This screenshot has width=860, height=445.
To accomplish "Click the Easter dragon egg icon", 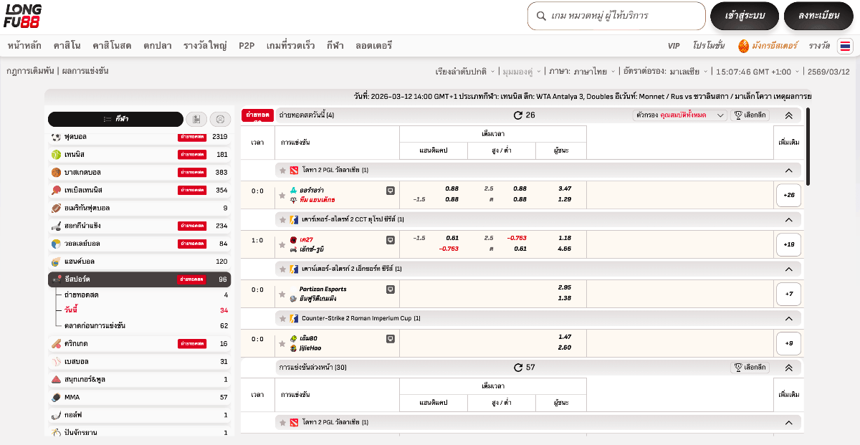I will [743, 46].
